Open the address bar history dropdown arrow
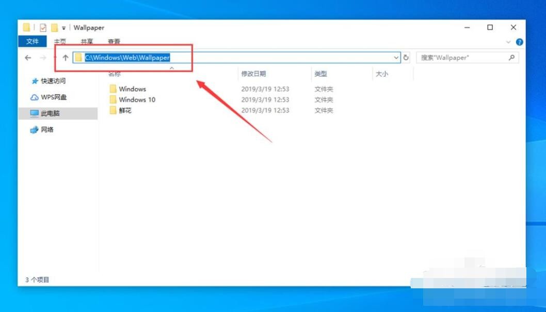546x312 pixels. click(x=396, y=58)
